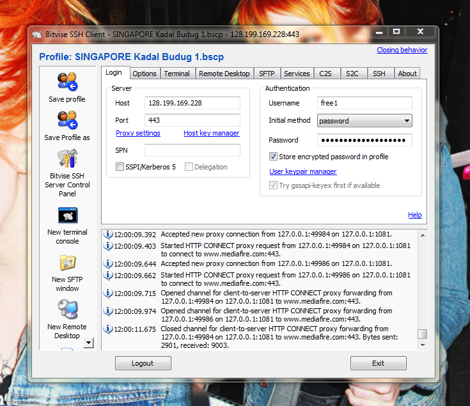Click the Exit button
The height and width of the screenshot is (406, 470).
point(379,363)
